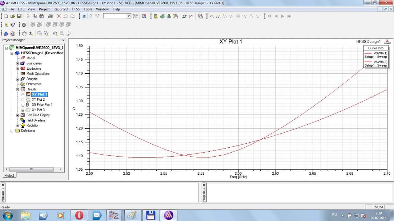Click the What's This help cursor icon
This screenshot has height=221, width=394.
[x=13, y=25]
